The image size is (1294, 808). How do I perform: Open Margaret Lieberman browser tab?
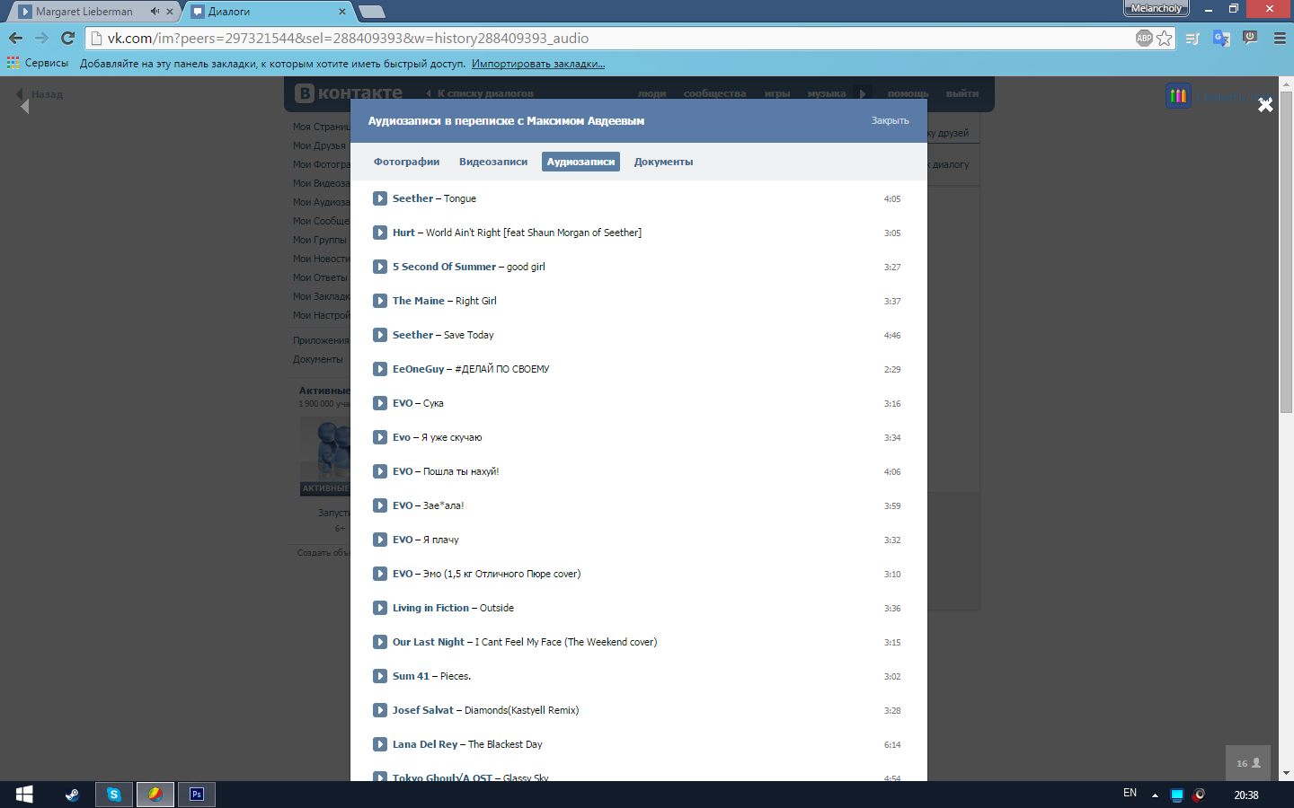point(84,12)
